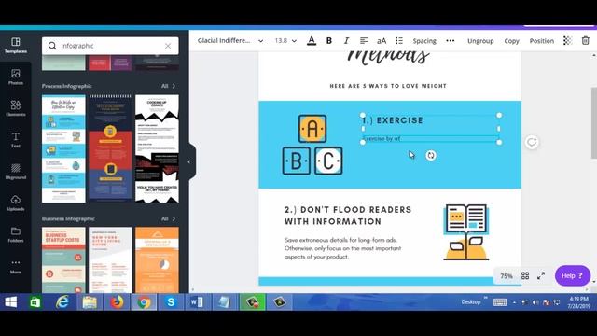Click the Desktop toolbar label in taskbar
This screenshot has height=336, width=597.
tap(471, 302)
